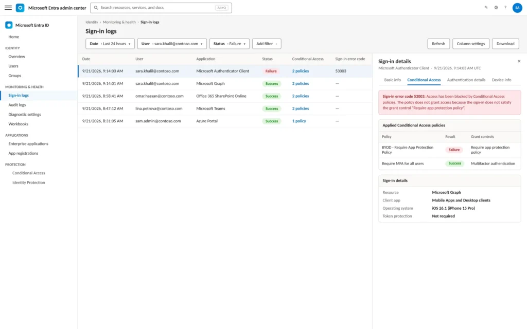Viewport: 527px width, 329px height.
Task: Open 2 policies link for SharePoint Online row
Action: (x=300, y=96)
